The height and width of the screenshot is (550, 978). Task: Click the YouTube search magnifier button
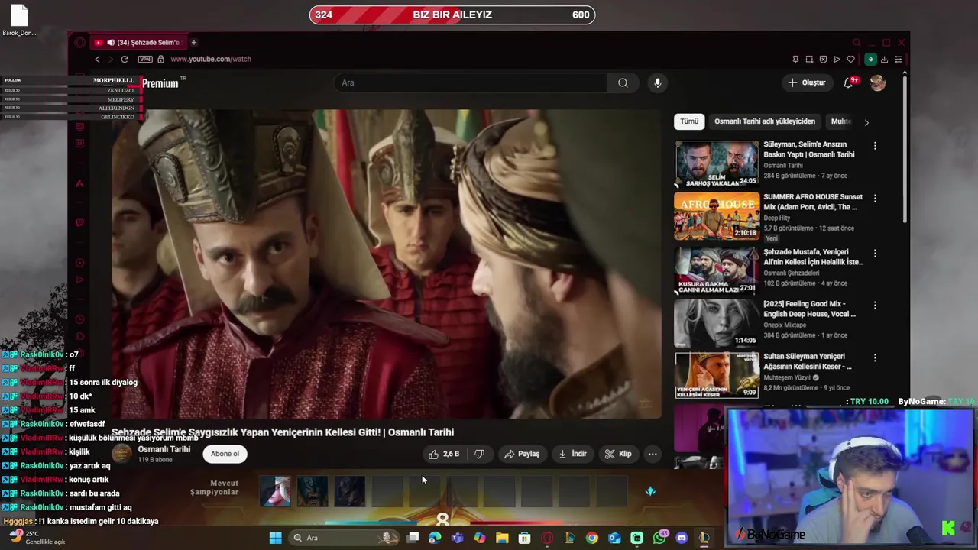(x=623, y=82)
